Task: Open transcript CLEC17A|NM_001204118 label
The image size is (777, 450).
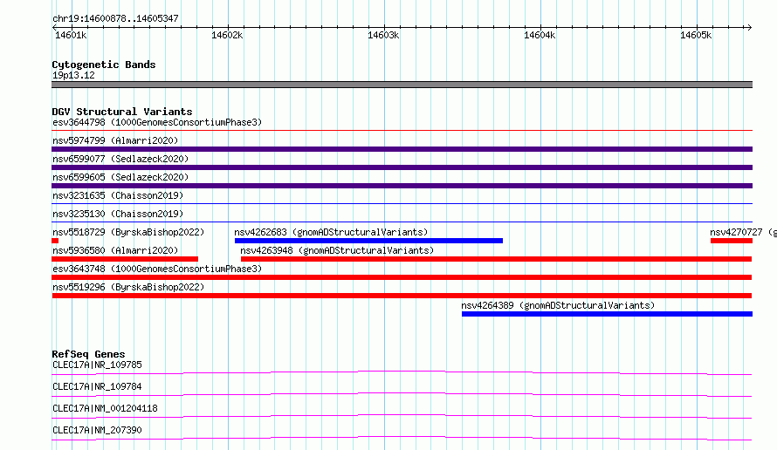Action: [105, 408]
